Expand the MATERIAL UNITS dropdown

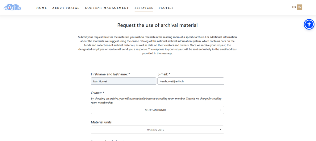click(157, 130)
